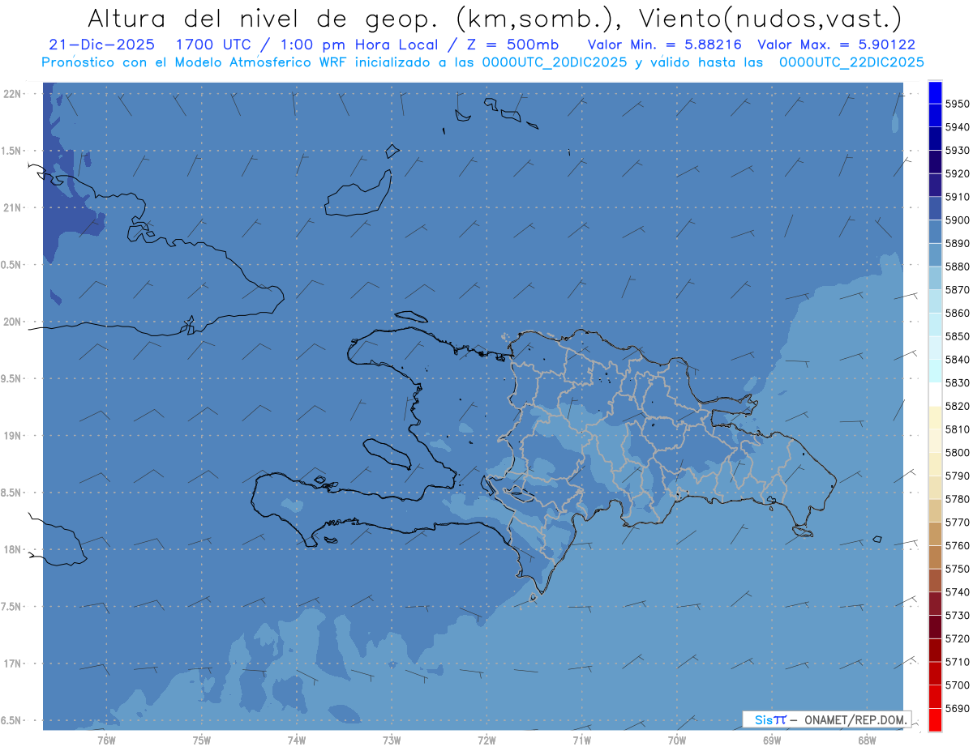973x751 pixels.
Task: Click the '71W' longitude label
Action: pyautogui.click(x=581, y=740)
